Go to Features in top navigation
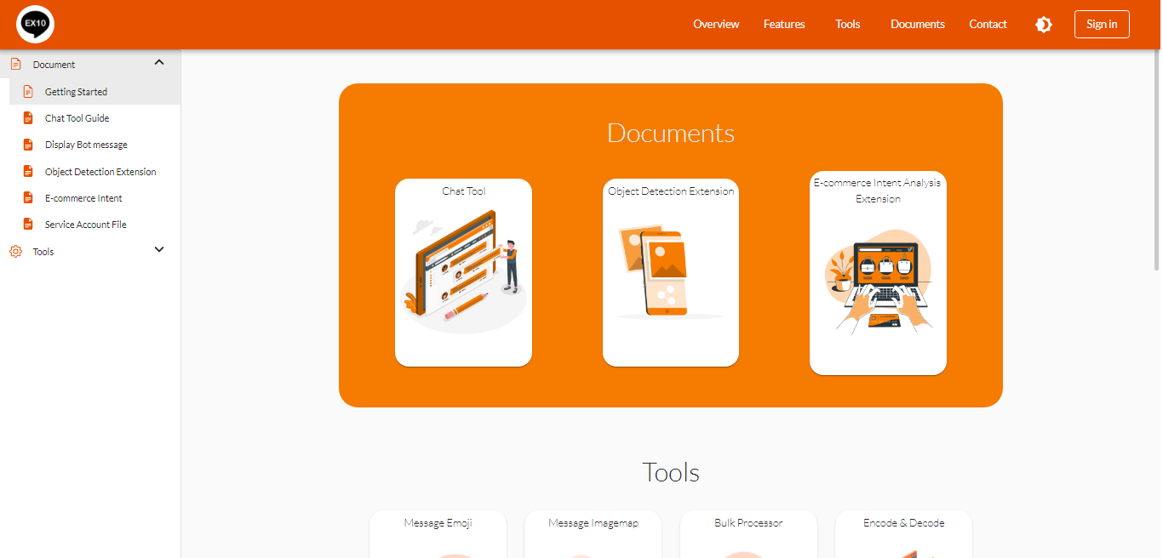The image size is (1163, 558). (x=784, y=25)
